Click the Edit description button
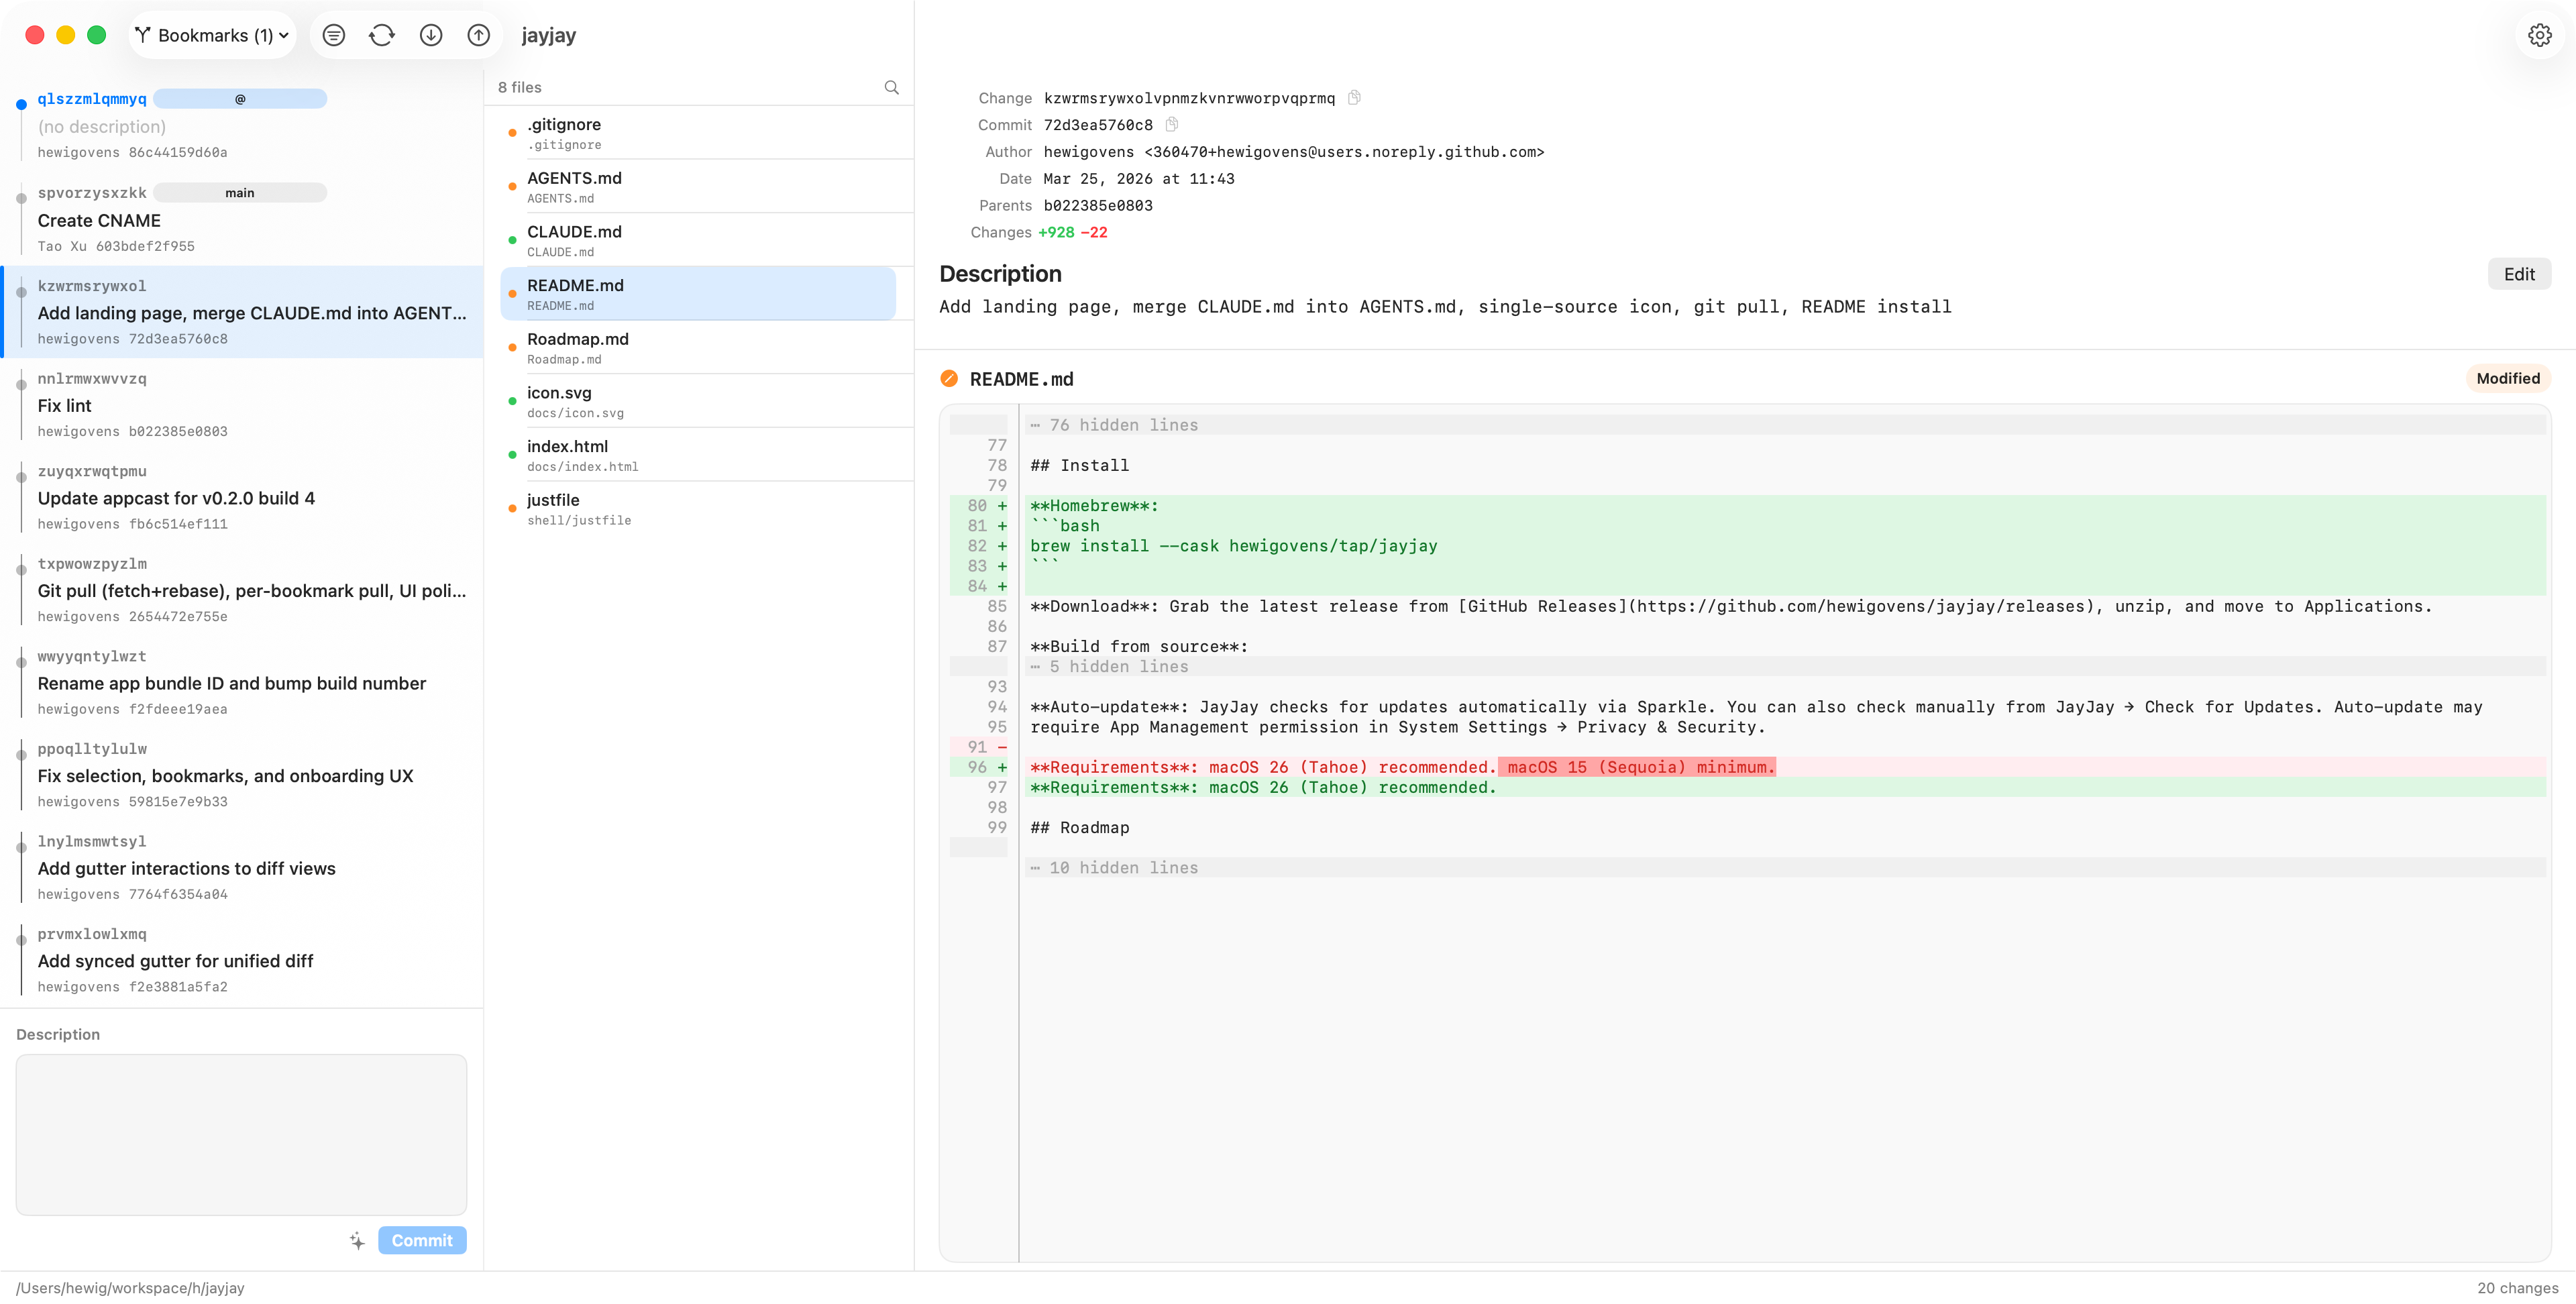Viewport: 2576px width, 1304px height. coord(2518,274)
